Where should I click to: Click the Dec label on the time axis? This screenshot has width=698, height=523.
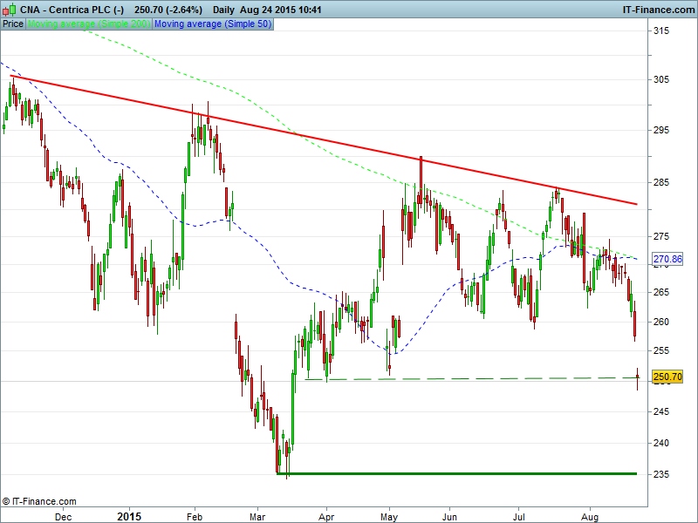tap(63, 515)
